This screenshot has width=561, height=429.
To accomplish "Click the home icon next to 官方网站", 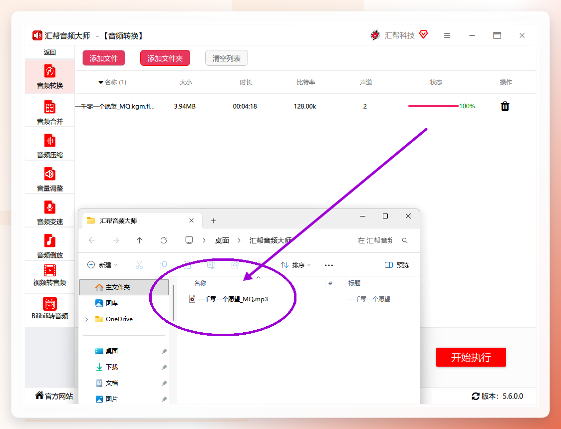I will click(39, 395).
